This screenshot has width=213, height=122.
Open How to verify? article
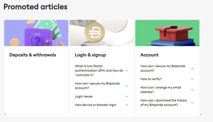pyautogui.click(x=151, y=79)
